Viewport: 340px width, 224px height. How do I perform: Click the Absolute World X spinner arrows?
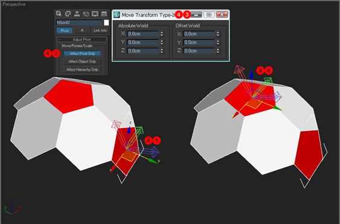(x=162, y=34)
